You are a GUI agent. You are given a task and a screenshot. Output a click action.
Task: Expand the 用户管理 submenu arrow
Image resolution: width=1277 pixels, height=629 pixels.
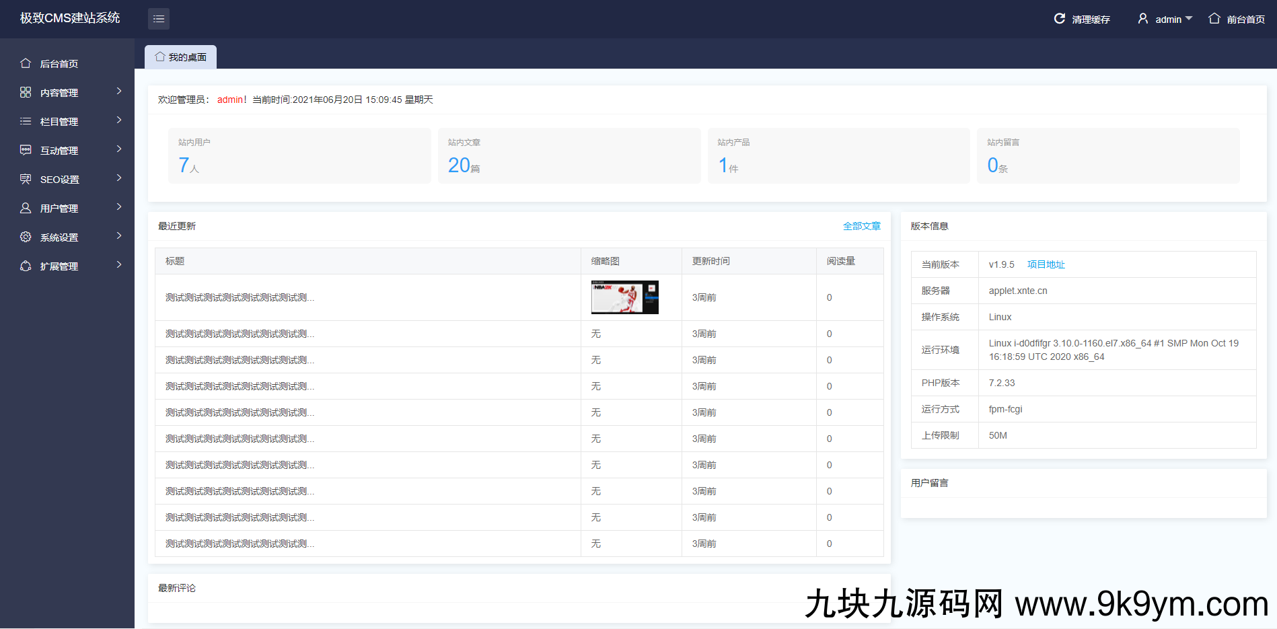tap(119, 207)
